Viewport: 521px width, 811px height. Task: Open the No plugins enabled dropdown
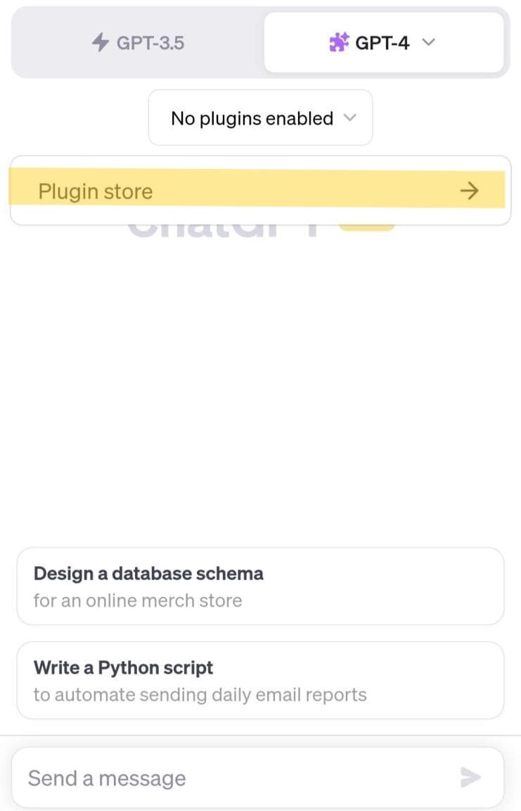(260, 118)
